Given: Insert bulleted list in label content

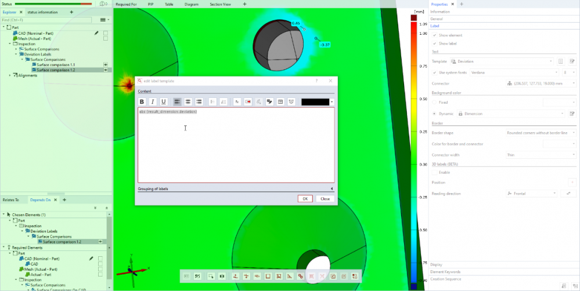Looking at the screenshot, I should [212, 102].
